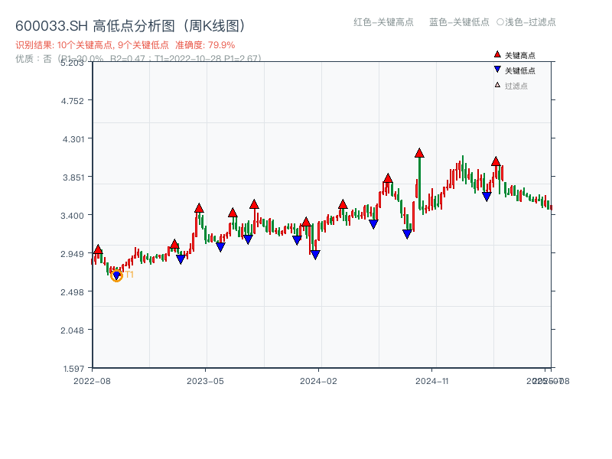Toggle the 过滤点 series legend label
This screenshot has height=459, width=612.
pyautogui.click(x=516, y=86)
